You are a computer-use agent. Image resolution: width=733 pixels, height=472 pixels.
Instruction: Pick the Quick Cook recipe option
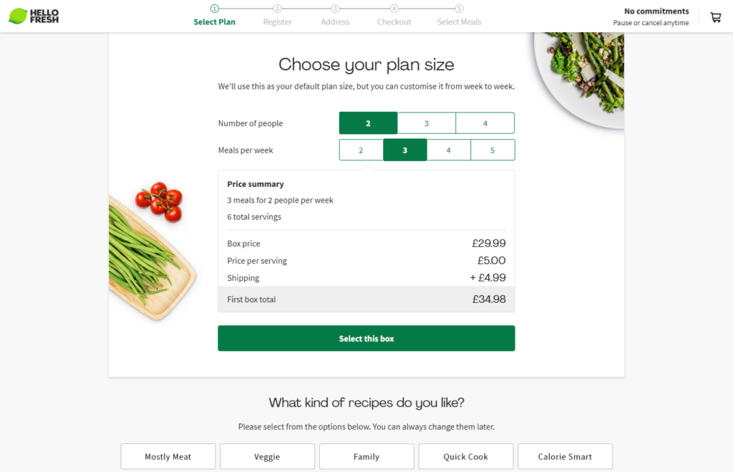[x=465, y=456]
